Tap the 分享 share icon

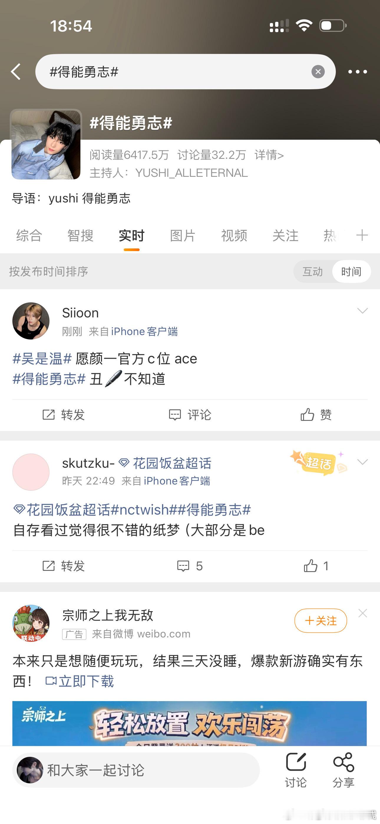point(343,770)
